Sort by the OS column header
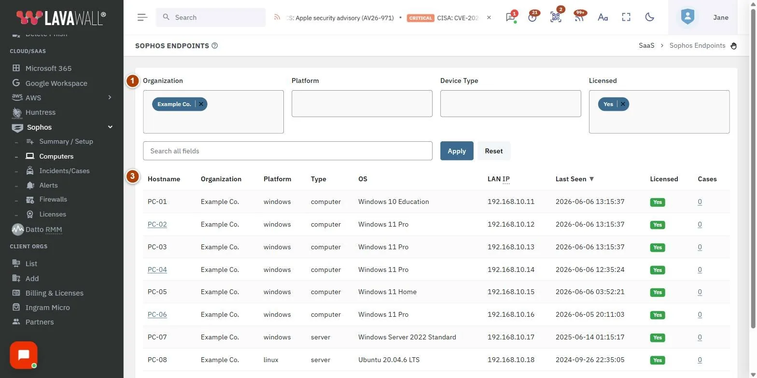The image size is (757, 378). (363, 179)
